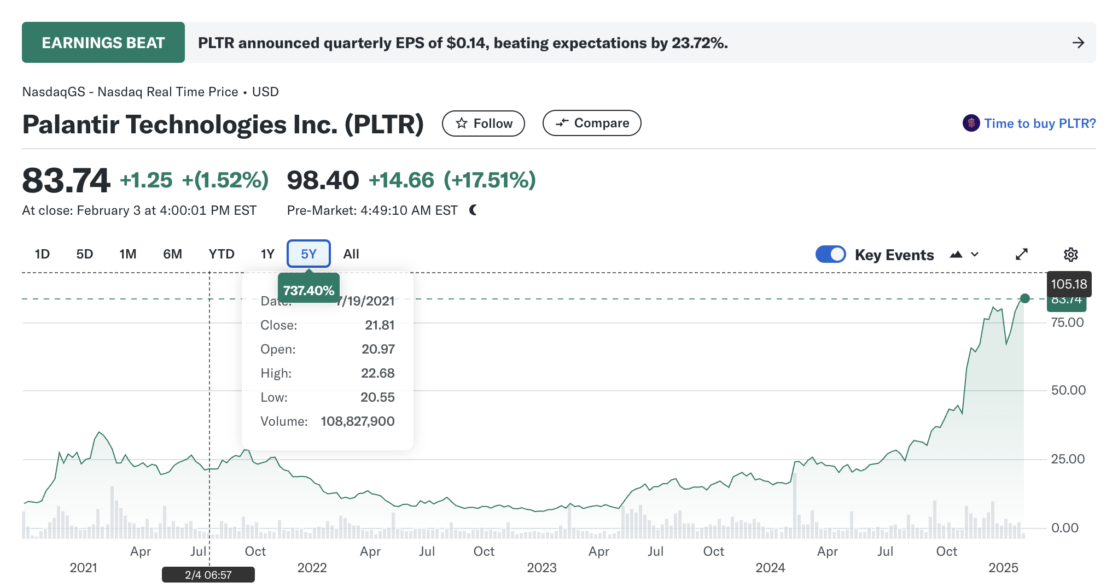Click the pre-market moon icon
1118x588 pixels.
point(473,210)
